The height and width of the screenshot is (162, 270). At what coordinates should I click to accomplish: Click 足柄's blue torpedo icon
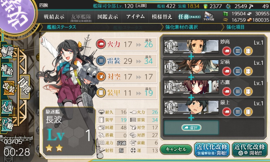point(238,71)
